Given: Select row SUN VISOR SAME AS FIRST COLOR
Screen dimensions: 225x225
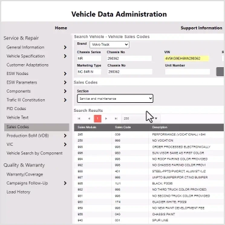Looking at the screenshot, I should click(x=149, y=153).
